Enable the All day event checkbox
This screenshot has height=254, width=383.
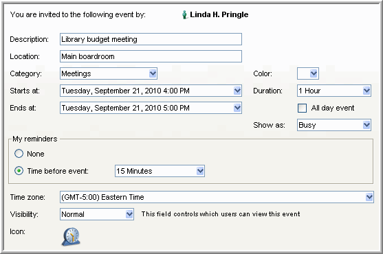point(302,108)
